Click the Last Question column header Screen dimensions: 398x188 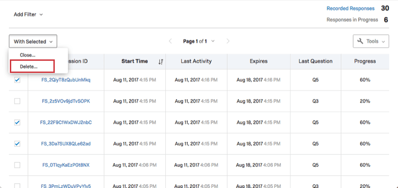pos(315,61)
